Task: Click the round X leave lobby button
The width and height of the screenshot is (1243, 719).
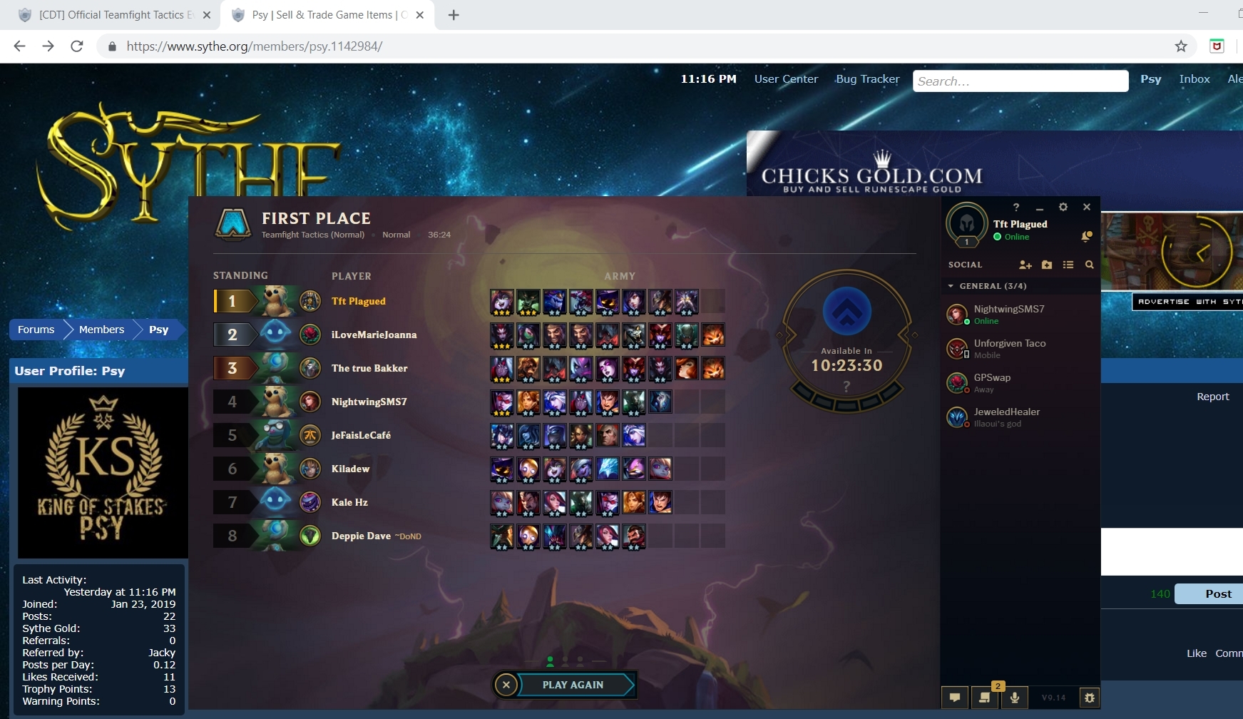Action: (x=506, y=685)
